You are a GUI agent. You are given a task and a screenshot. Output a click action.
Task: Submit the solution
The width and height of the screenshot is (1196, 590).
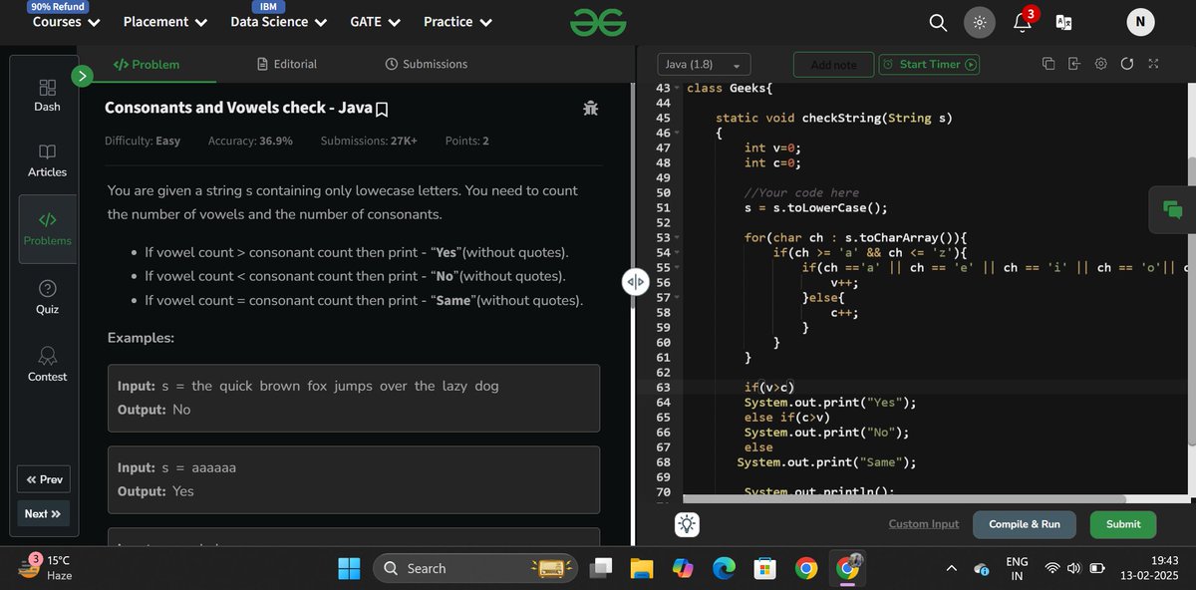1123,524
